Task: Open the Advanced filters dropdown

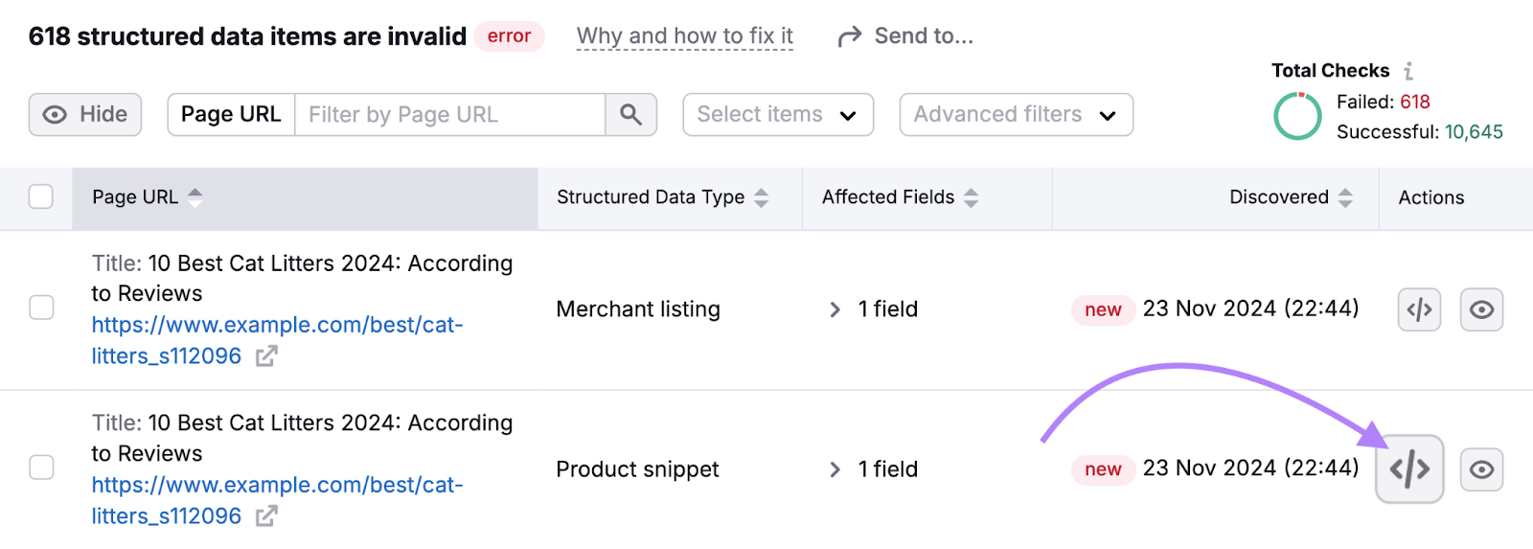Action: (1016, 115)
